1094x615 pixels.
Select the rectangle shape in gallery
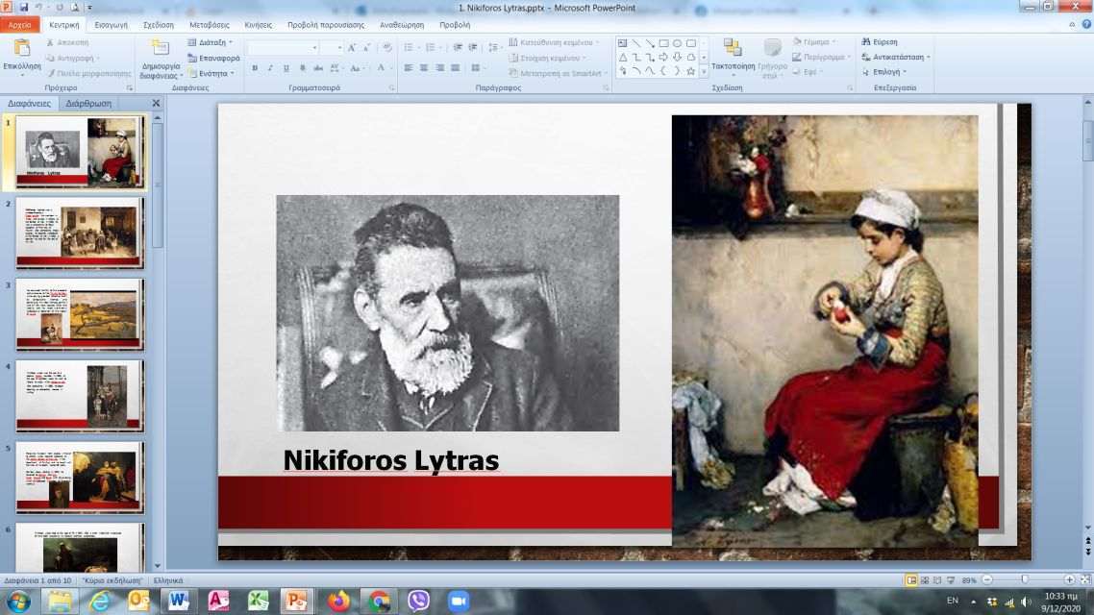(663, 43)
